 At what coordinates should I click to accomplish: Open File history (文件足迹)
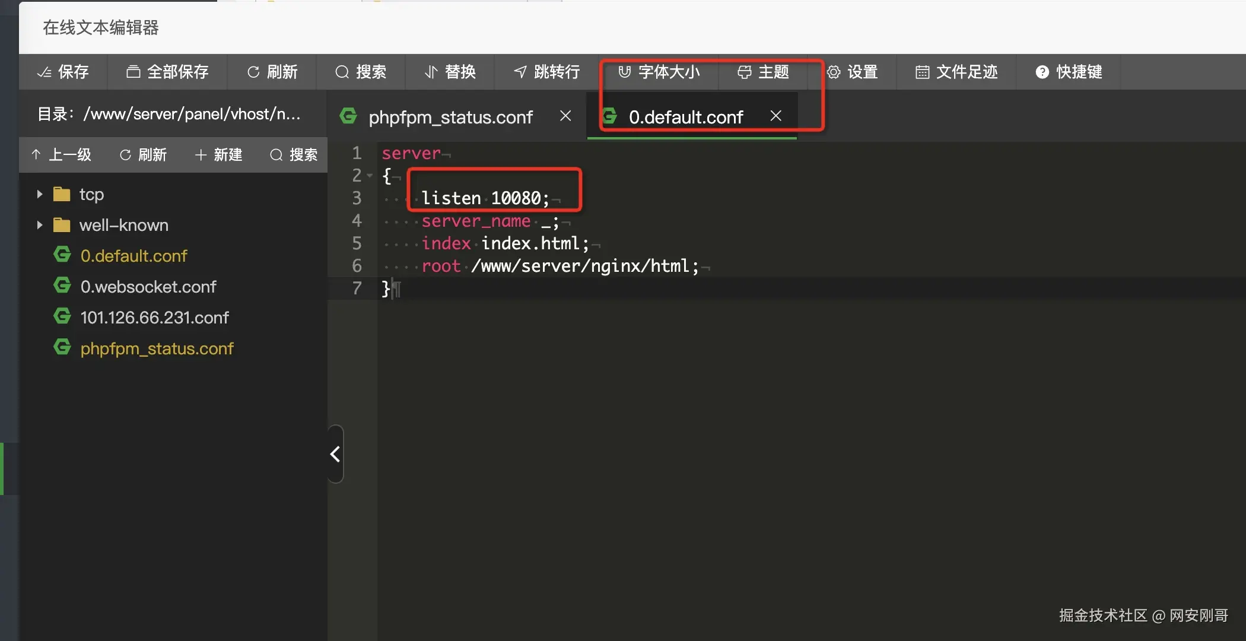coord(956,72)
